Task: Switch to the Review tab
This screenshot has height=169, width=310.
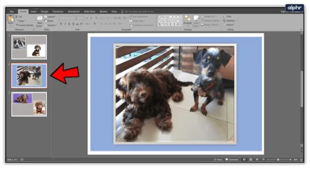Action: pos(103,12)
